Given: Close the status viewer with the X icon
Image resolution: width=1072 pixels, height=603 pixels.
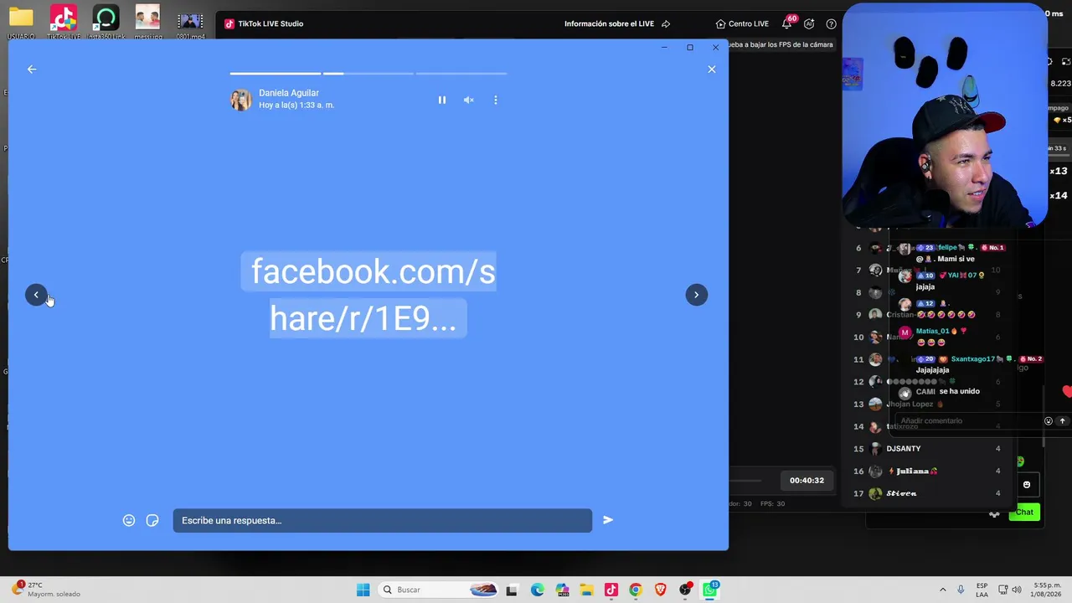Looking at the screenshot, I should [x=712, y=70].
